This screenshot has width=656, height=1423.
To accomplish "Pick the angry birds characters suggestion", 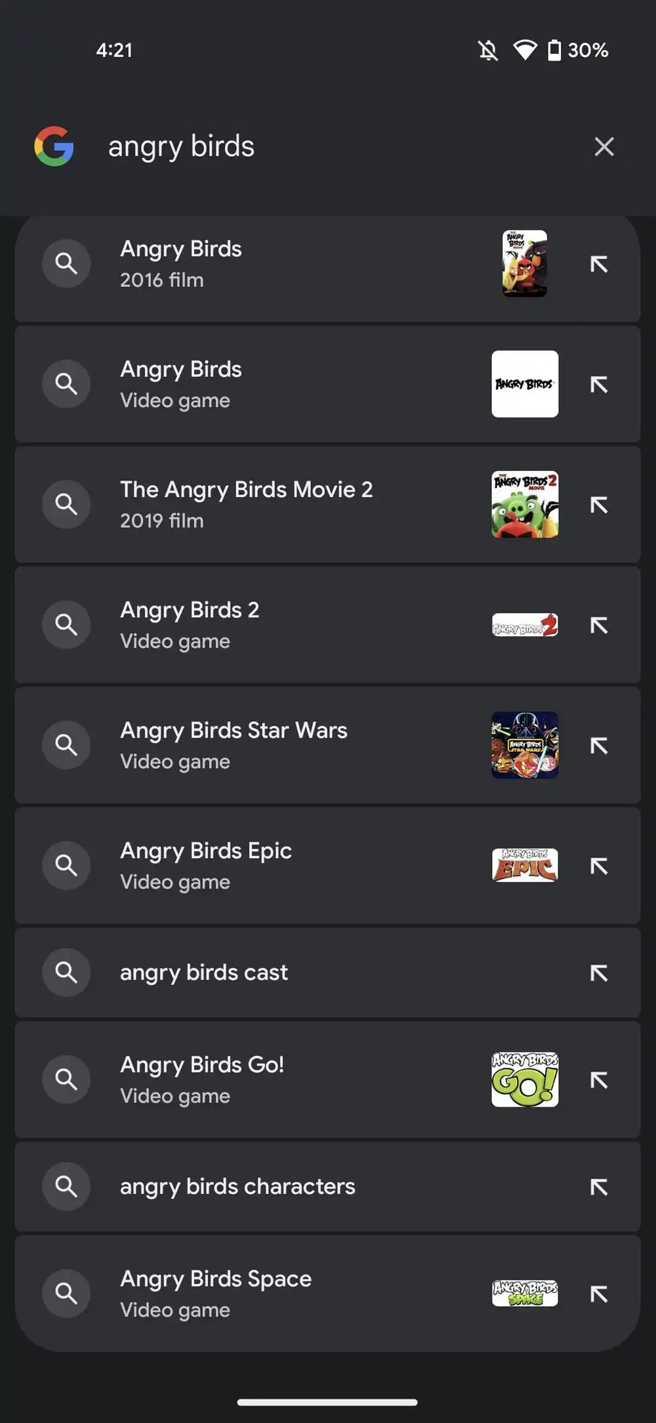I will (x=262, y=1187).
